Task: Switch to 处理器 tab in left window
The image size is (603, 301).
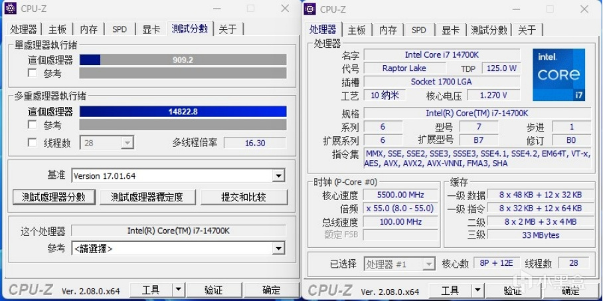Action: coord(23,29)
